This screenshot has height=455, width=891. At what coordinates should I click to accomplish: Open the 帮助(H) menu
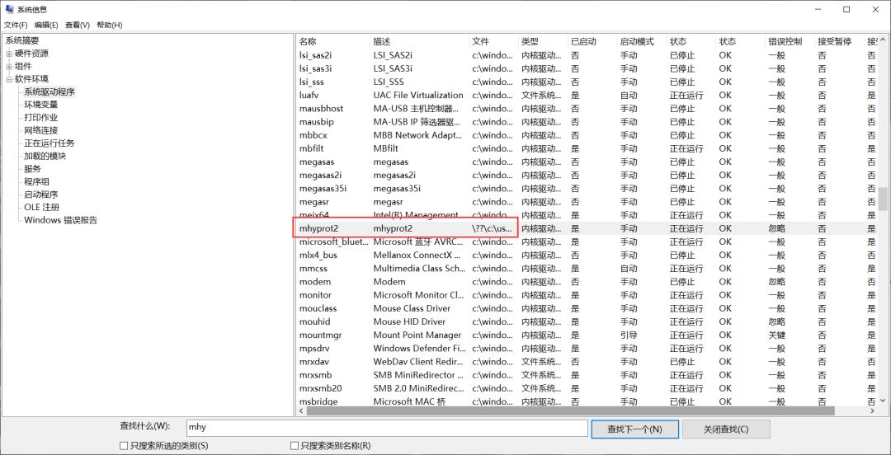[109, 25]
